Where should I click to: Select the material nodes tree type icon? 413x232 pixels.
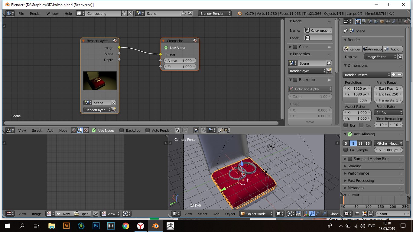(x=74, y=130)
